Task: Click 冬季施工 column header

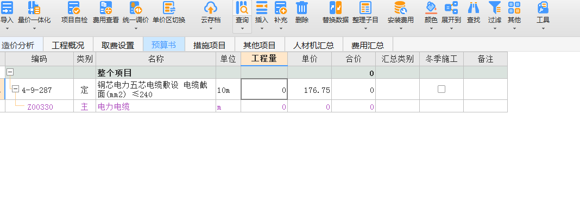Action: click(x=442, y=59)
